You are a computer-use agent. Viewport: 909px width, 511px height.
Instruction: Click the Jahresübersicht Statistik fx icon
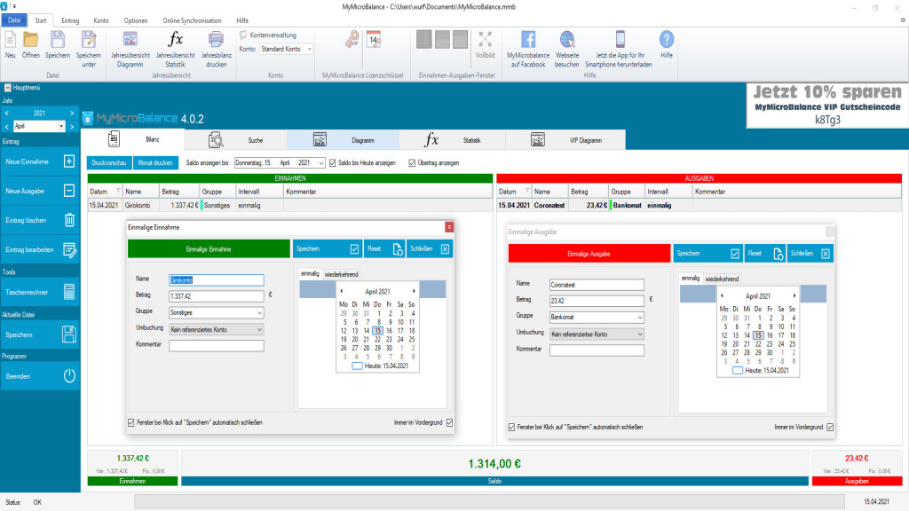coord(176,39)
